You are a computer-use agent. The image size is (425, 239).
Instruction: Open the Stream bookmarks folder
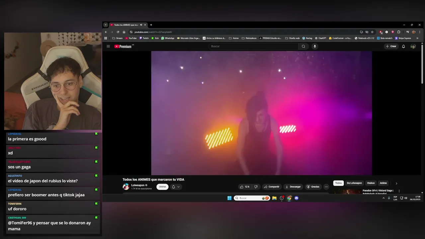[117, 38]
